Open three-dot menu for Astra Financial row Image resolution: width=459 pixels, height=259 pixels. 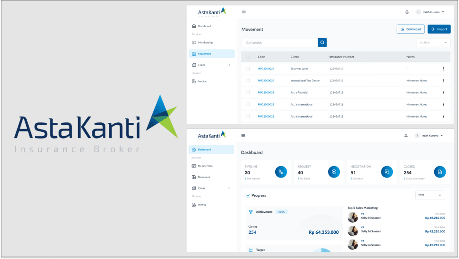coord(444,92)
